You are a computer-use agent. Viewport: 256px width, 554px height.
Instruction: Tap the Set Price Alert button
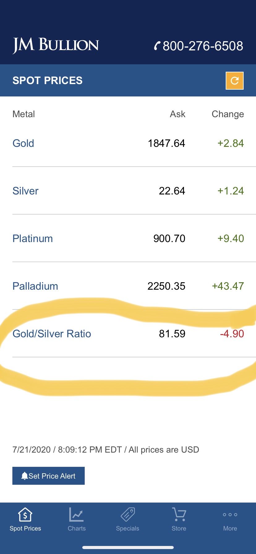click(49, 476)
